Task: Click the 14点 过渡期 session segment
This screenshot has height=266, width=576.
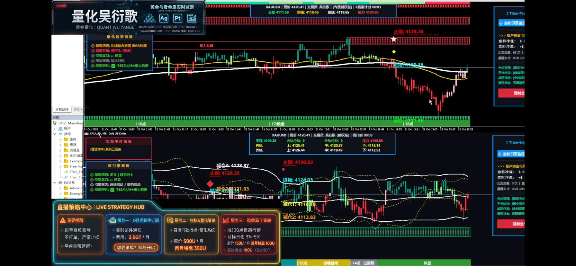Action: pos(363,263)
